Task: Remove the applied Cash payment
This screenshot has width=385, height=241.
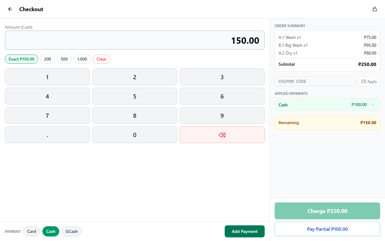Action: 373,105
